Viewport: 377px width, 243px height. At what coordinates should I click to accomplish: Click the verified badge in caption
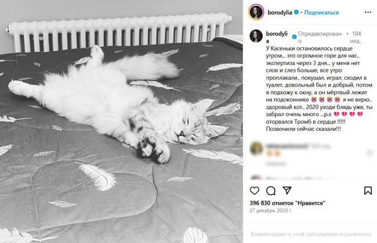(x=294, y=37)
